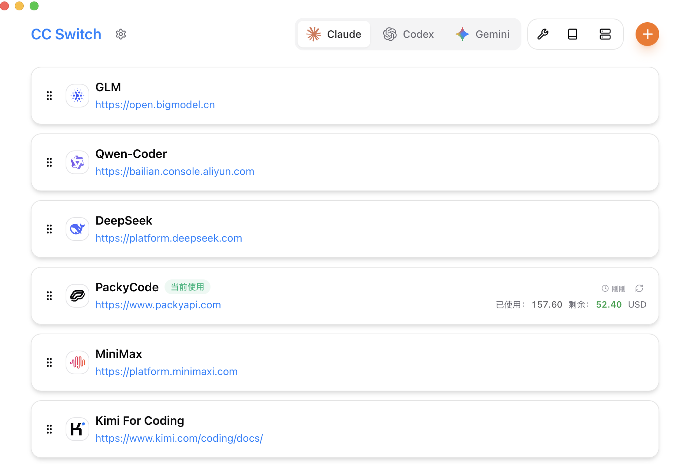
Task: Select the Claude tab
Action: coord(333,34)
